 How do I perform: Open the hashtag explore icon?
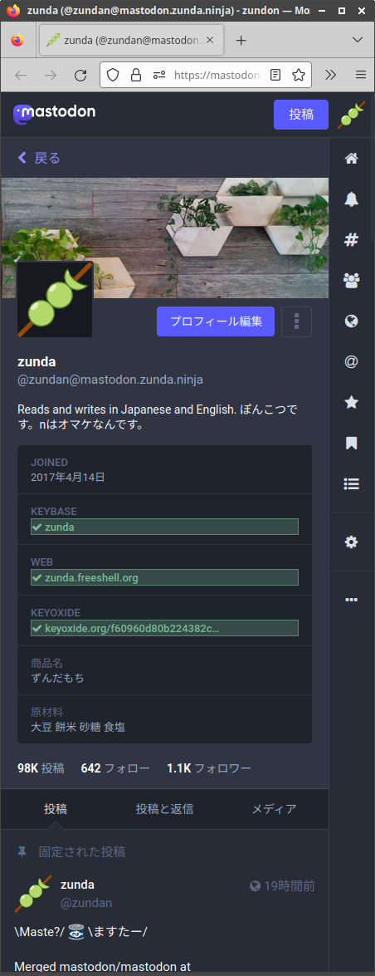352,240
